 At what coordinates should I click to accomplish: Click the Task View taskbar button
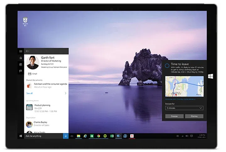pos(72,136)
